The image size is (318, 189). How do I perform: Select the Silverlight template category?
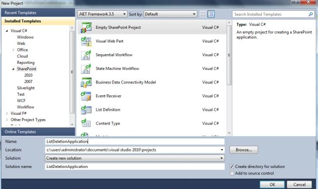pyautogui.click(x=25, y=88)
